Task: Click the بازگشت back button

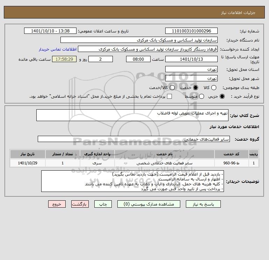Action: 80,204
